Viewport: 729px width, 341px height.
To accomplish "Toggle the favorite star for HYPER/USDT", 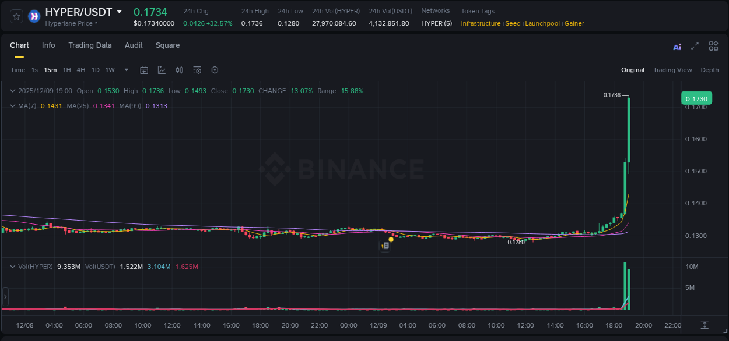I will click(x=16, y=16).
